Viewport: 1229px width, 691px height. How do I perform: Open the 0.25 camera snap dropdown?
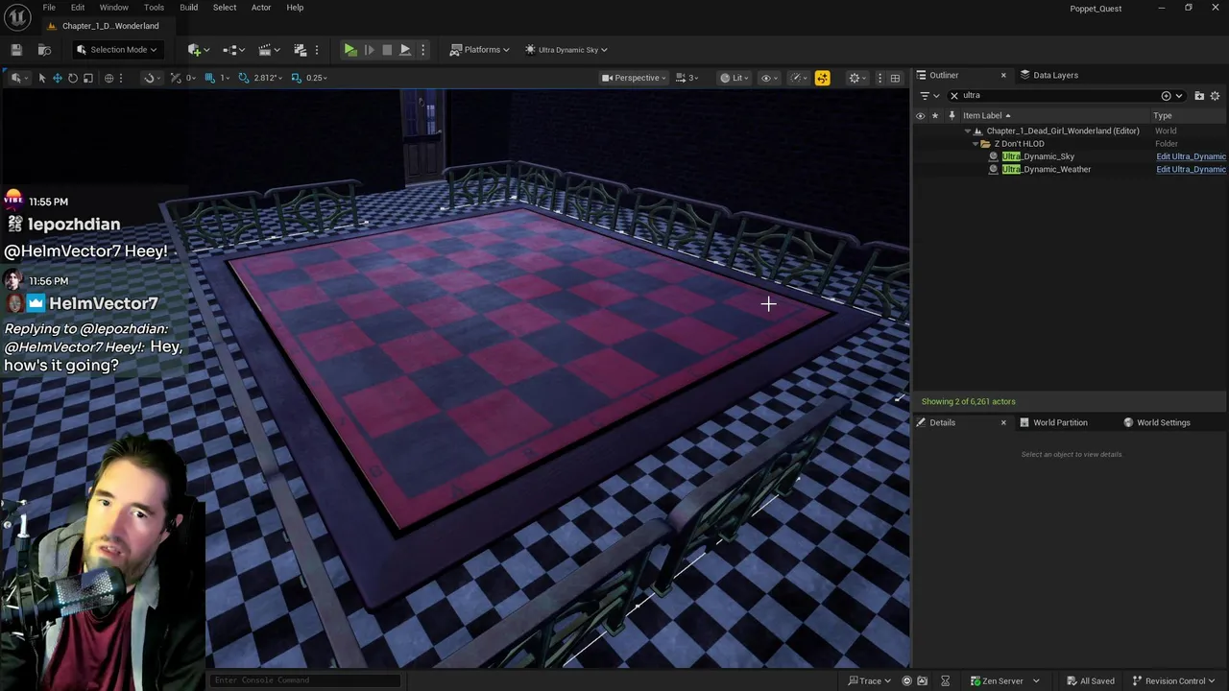[316, 78]
